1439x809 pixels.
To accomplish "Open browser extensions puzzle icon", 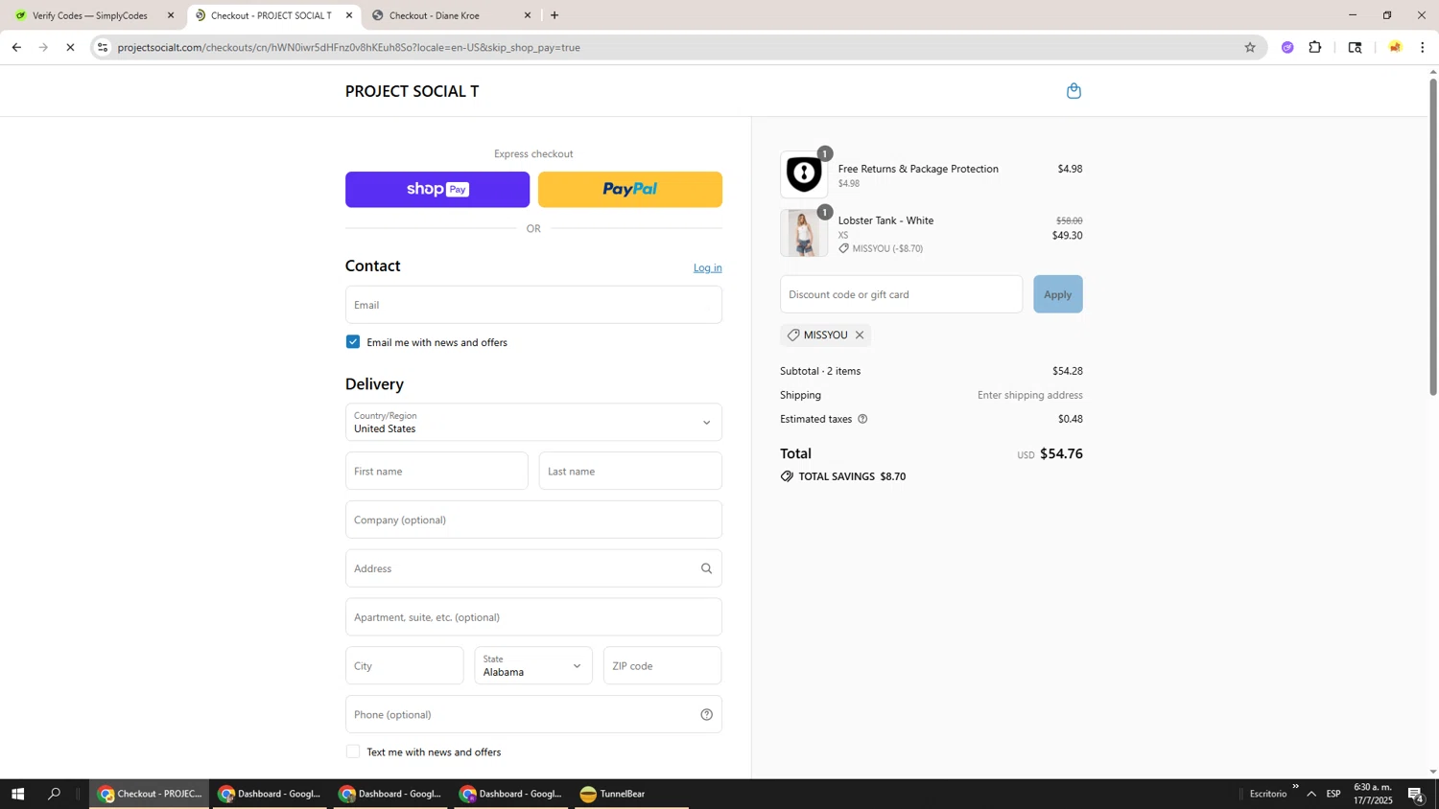I will 1314,47.
